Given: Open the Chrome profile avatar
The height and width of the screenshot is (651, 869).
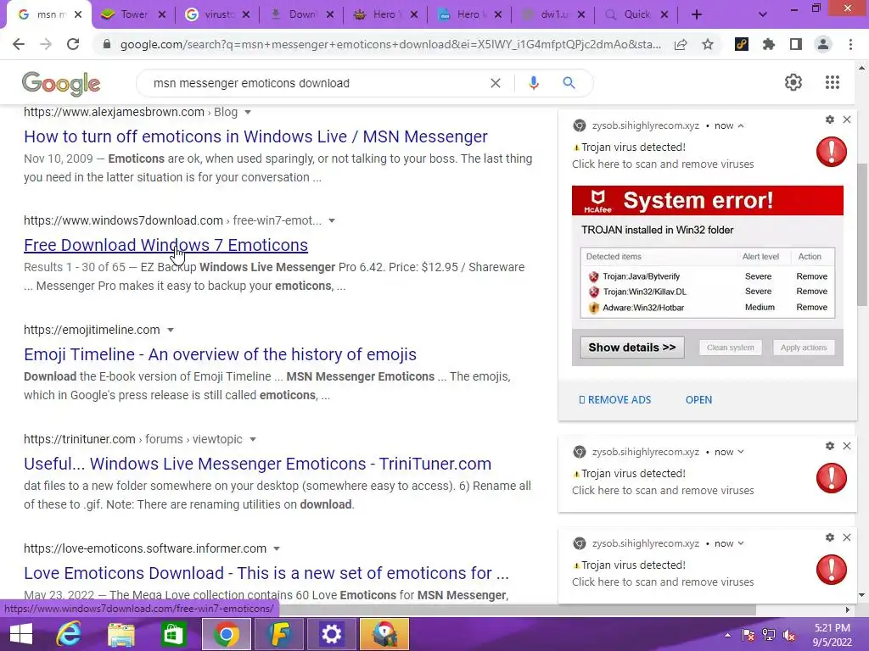Looking at the screenshot, I should click(823, 44).
